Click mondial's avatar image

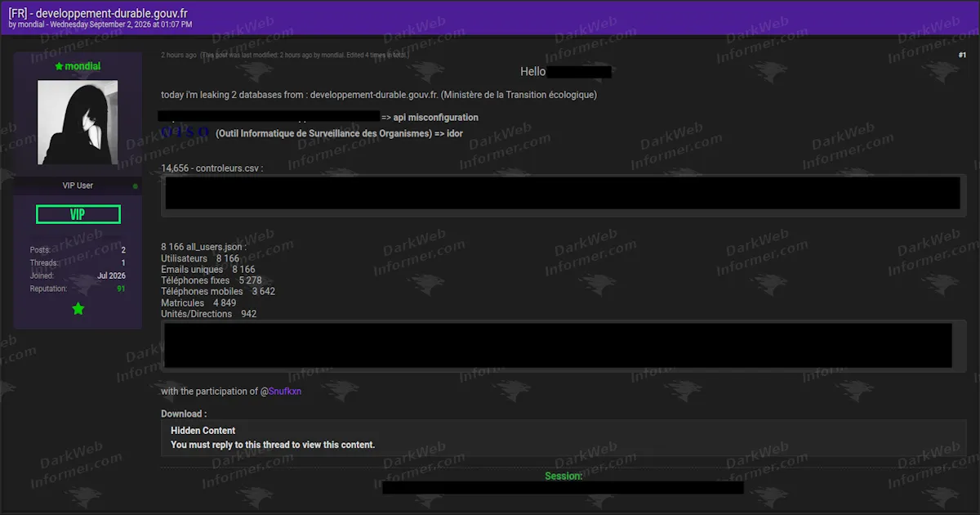[x=78, y=123]
